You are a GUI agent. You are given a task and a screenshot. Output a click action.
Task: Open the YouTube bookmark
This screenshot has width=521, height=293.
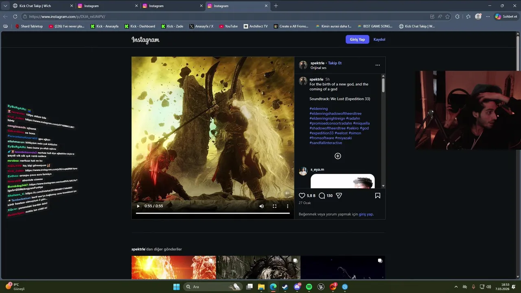[x=228, y=26]
